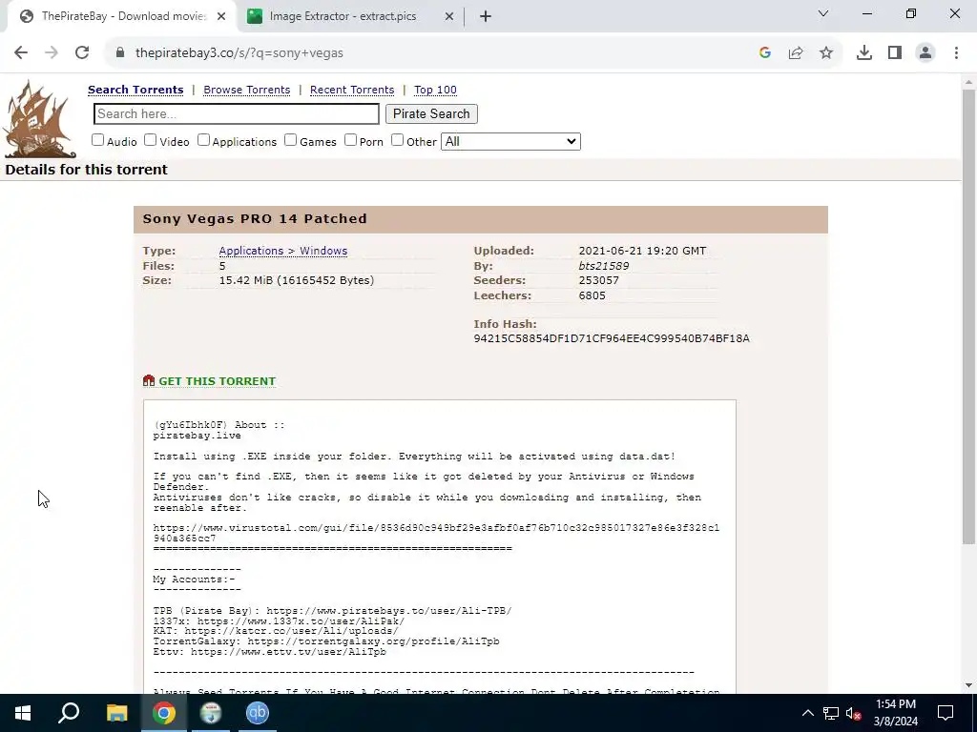Open the qBittorrent taskbar icon
977x732 pixels.
pyautogui.click(x=258, y=713)
